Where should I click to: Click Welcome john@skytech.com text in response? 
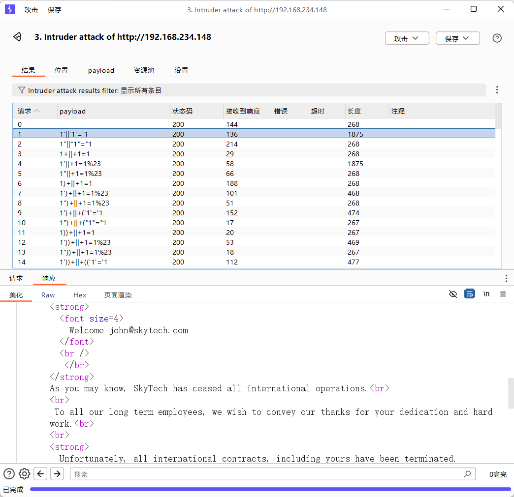point(128,330)
